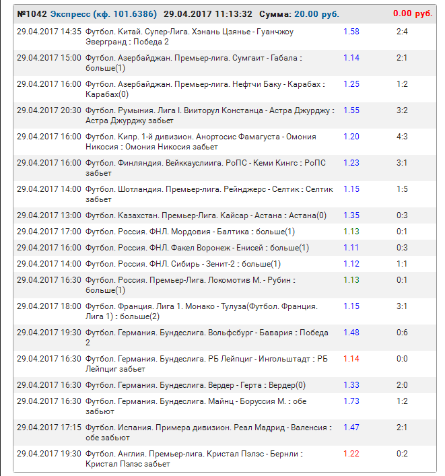445x476 pixels.
Task: Click the Хэнань Цзянье - Гуанчжоу event
Action: [x=189, y=37]
